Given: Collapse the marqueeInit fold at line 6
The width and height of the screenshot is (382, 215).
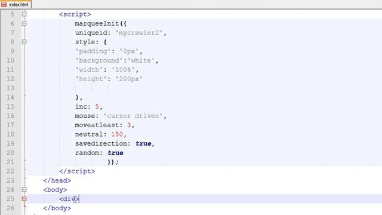Looking at the screenshot, I should point(24,23).
